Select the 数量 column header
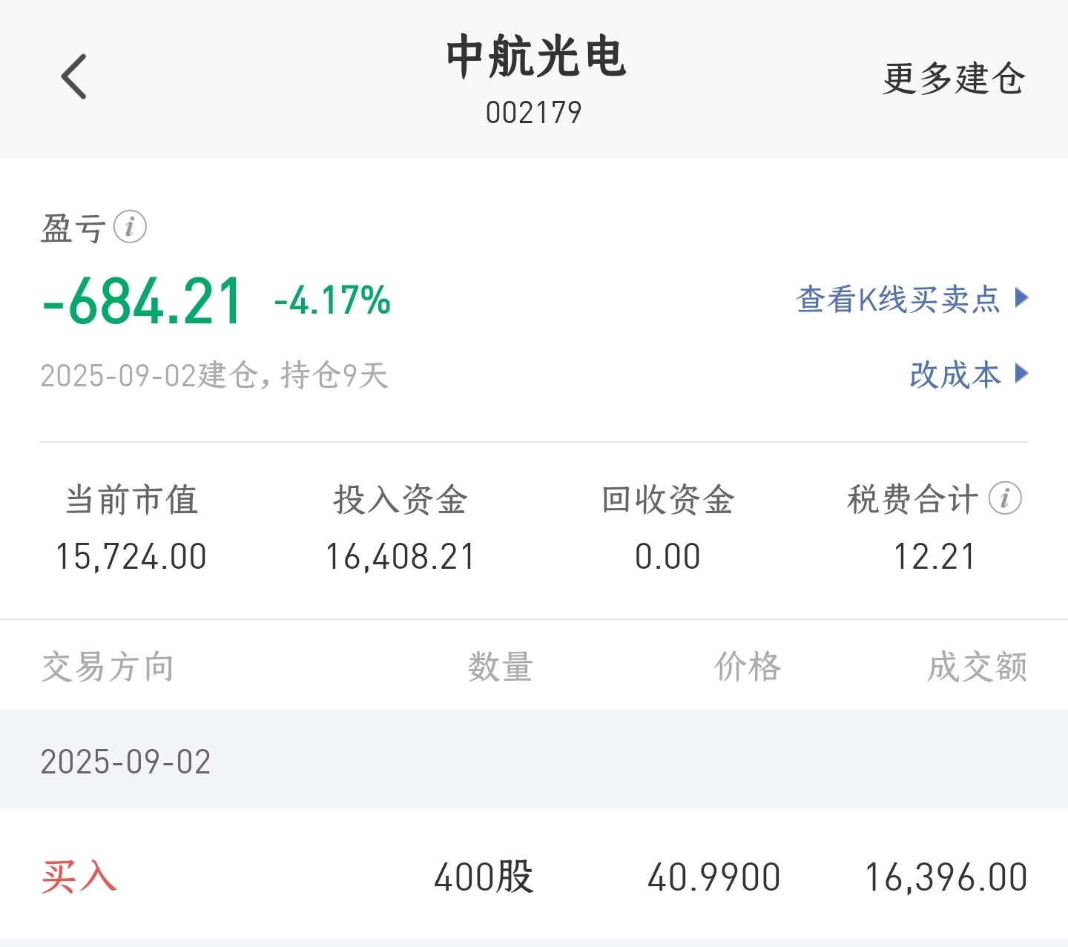Screen dimensions: 1068x947 [501, 667]
